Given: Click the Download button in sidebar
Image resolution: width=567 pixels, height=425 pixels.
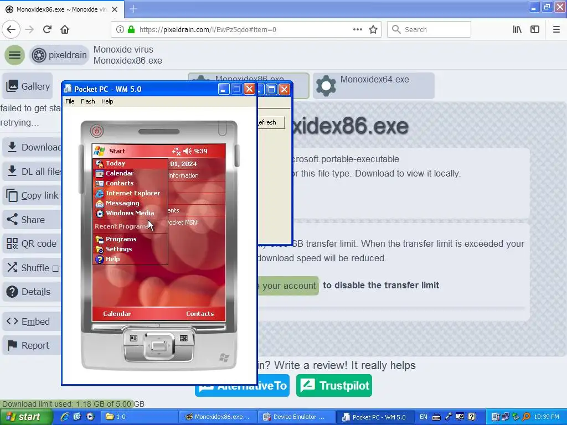Looking at the screenshot, I should pos(33,147).
